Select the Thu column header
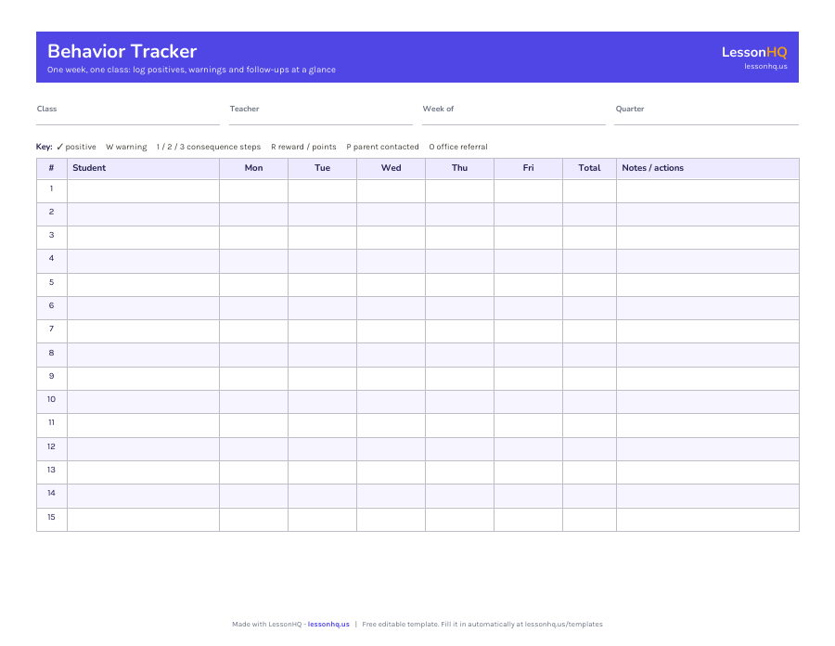The width and height of the screenshot is (835, 646). click(x=459, y=168)
